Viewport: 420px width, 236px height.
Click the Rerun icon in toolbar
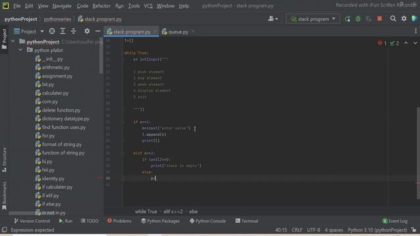point(347,19)
